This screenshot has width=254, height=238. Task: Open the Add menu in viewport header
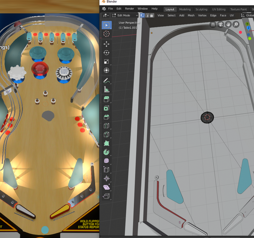coord(182,15)
